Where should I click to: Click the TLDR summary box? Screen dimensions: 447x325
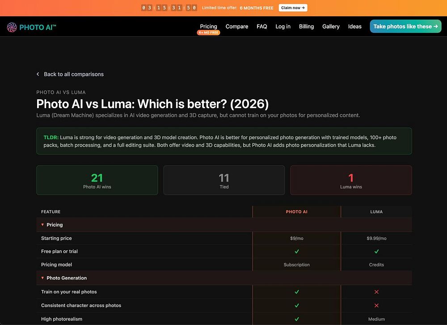click(x=224, y=141)
